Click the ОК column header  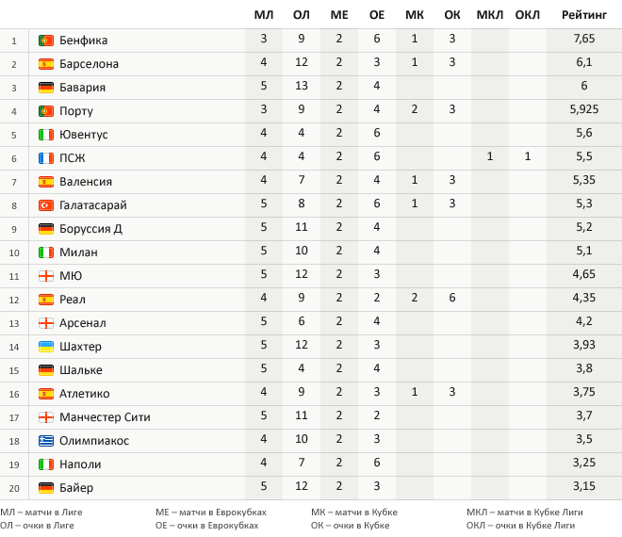(452, 15)
